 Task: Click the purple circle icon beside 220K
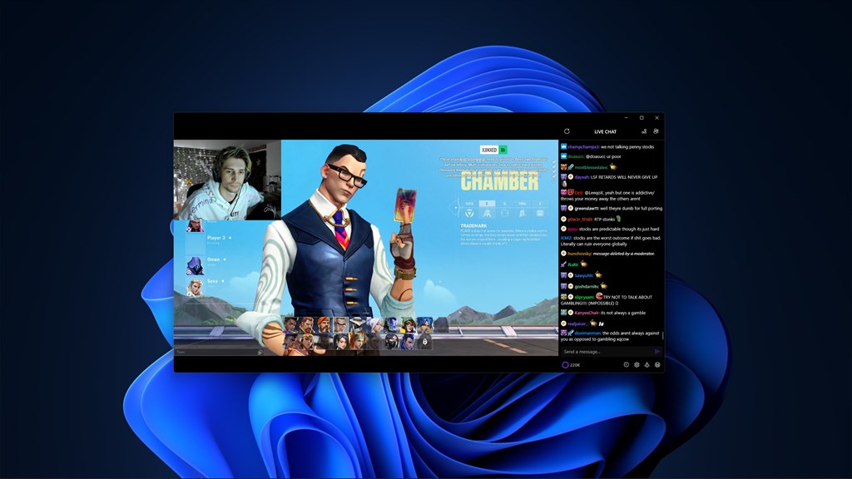click(x=565, y=365)
